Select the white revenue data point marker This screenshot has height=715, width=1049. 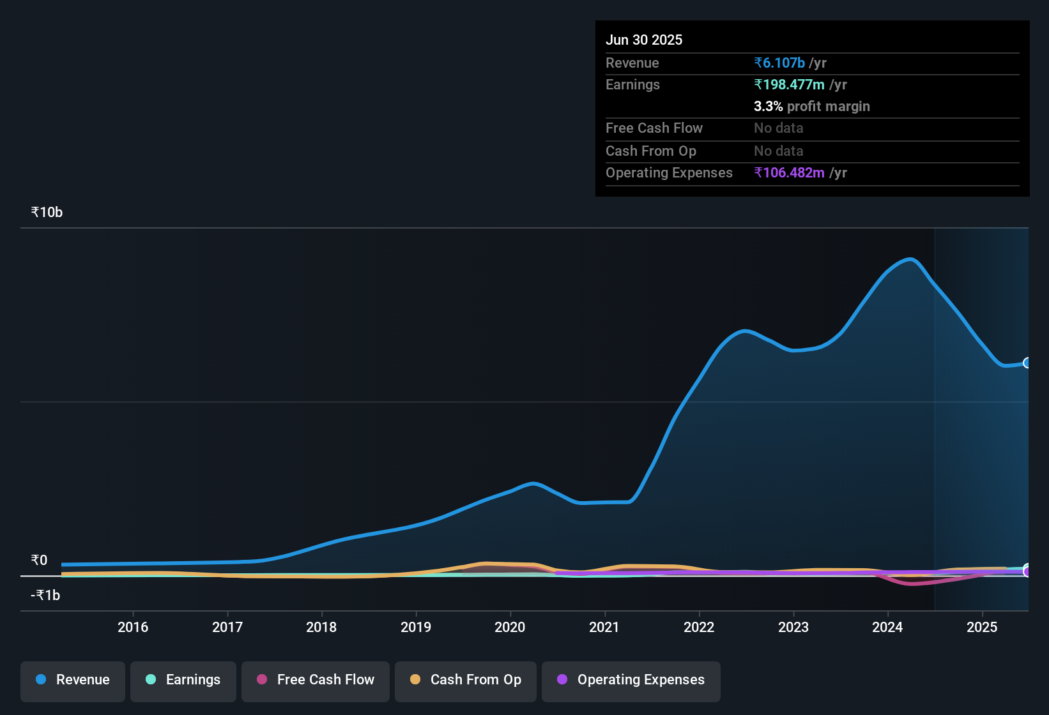(x=1027, y=363)
